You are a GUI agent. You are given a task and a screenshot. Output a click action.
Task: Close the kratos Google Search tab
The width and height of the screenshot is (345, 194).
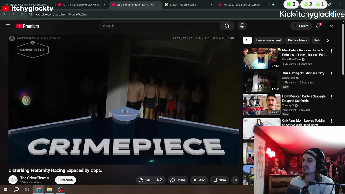[212, 5]
